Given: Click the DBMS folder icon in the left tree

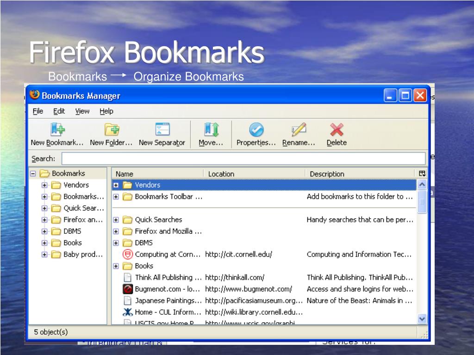Looking at the screenshot, I should [x=56, y=231].
